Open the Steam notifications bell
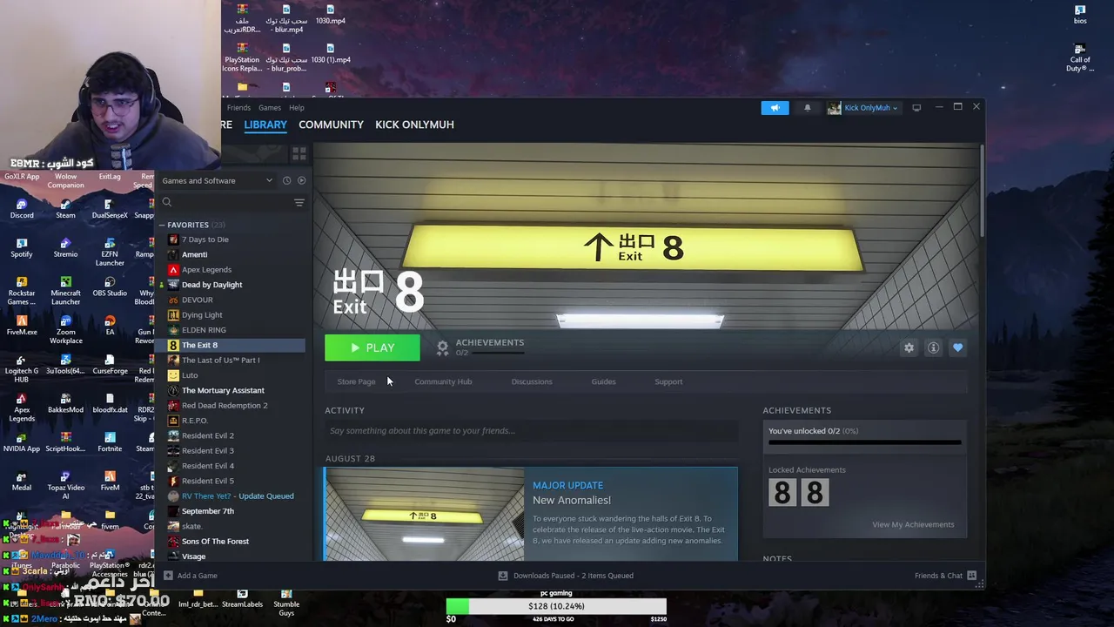The height and width of the screenshot is (627, 1114). 807,108
